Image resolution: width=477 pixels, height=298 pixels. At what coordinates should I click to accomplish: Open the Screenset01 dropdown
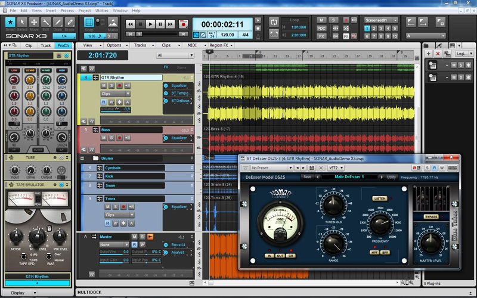tap(381, 20)
